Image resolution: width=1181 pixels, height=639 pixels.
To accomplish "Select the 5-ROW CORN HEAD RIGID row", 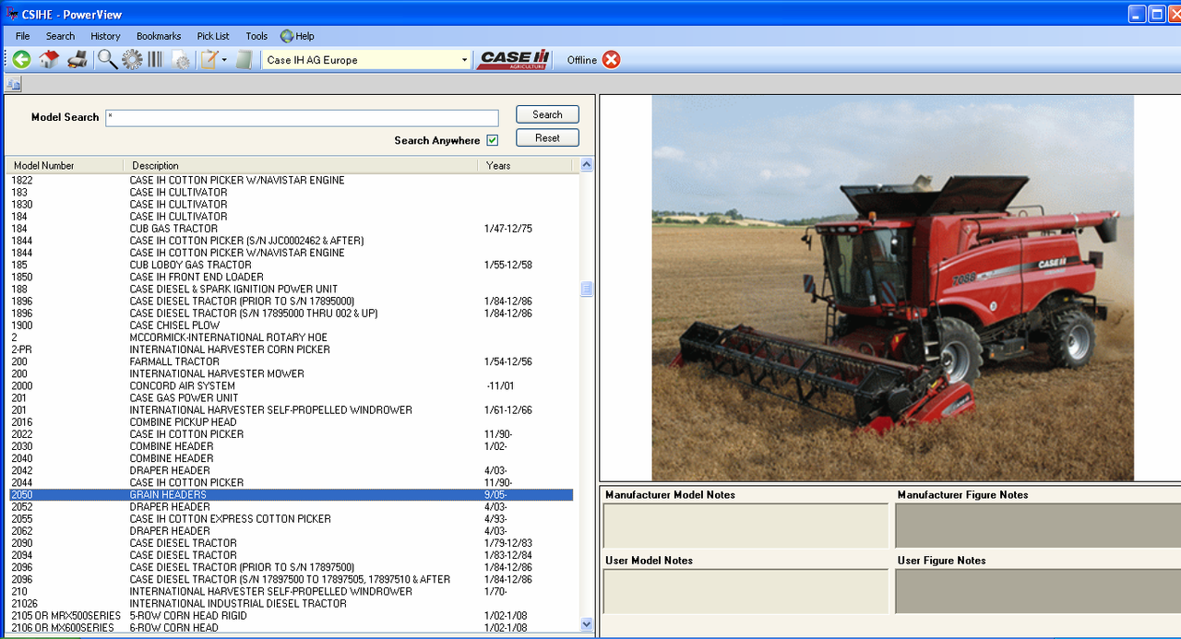I will 291,616.
